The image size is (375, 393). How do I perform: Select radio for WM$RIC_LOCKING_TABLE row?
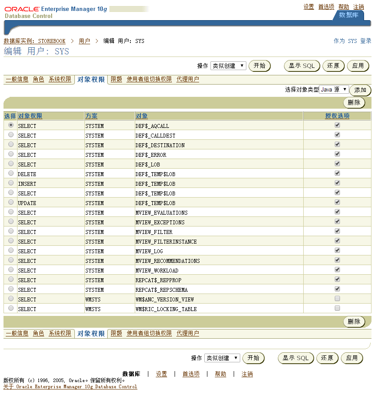click(11, 308)
